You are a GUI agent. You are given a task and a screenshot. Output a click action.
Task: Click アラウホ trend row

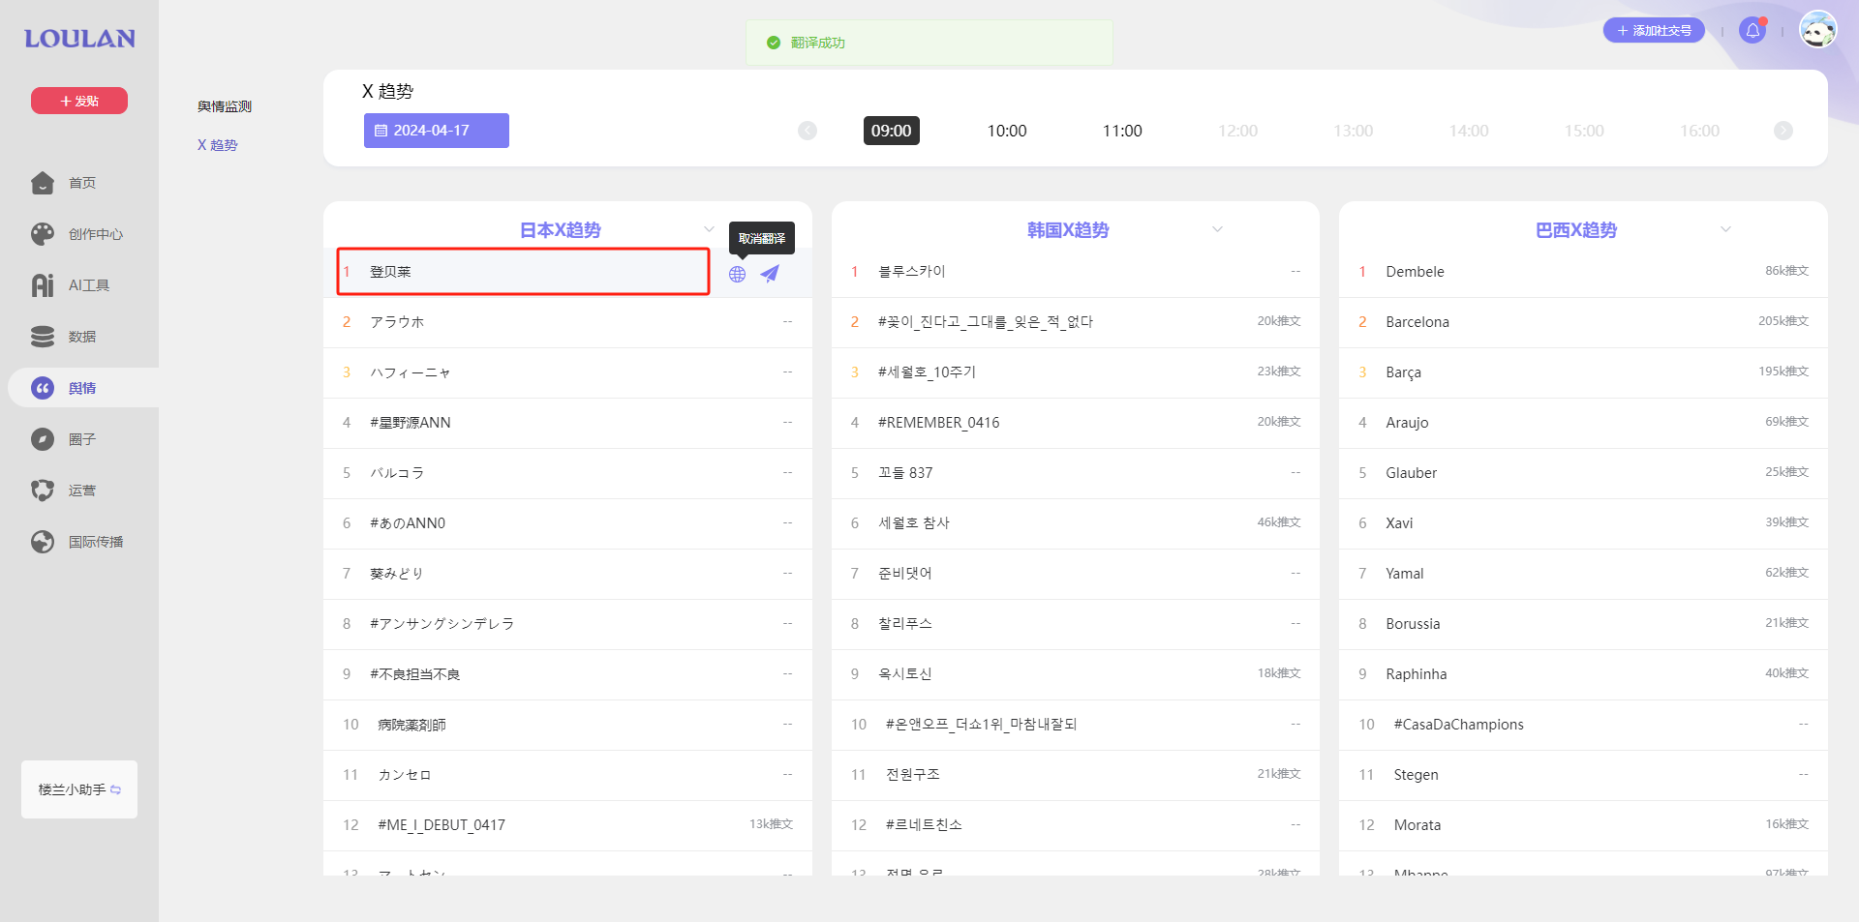[567, 322]
